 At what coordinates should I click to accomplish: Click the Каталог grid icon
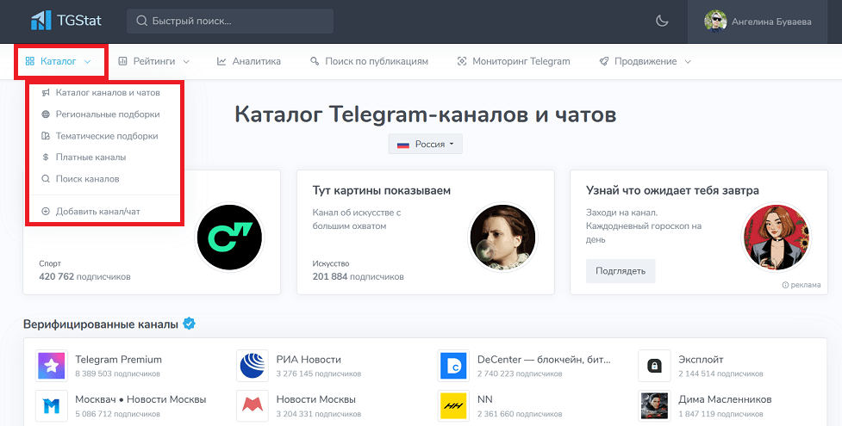click(30, 61)
